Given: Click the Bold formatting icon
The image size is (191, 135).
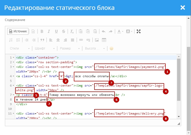Looking at the screenshot, I should (x=42, y=31).
